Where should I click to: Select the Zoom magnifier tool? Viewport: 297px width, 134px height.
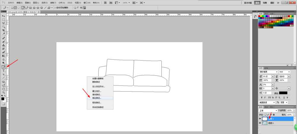click(4, 92)
